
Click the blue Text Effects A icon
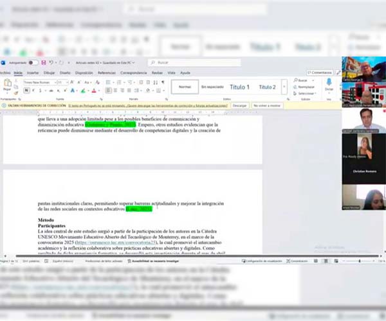point(72,91)
